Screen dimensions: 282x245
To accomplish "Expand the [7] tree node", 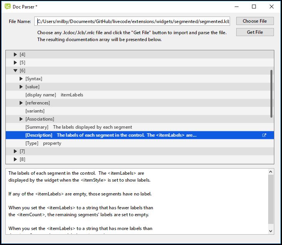I will (x=15, y=151).
